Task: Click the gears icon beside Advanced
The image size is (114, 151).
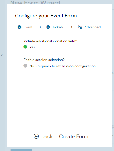Action: point(80,27)
